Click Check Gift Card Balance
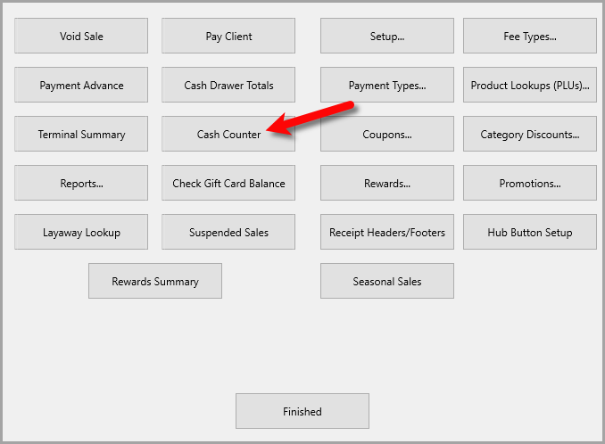The width and height of the screenshot is (605, 444). 228,183
